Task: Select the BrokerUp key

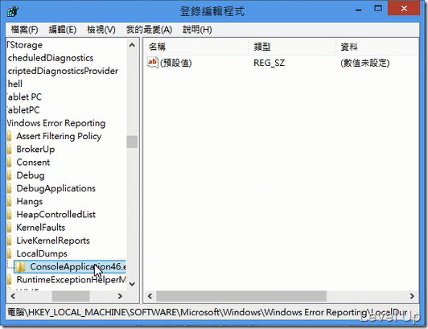Action: [x=35, y=149]
